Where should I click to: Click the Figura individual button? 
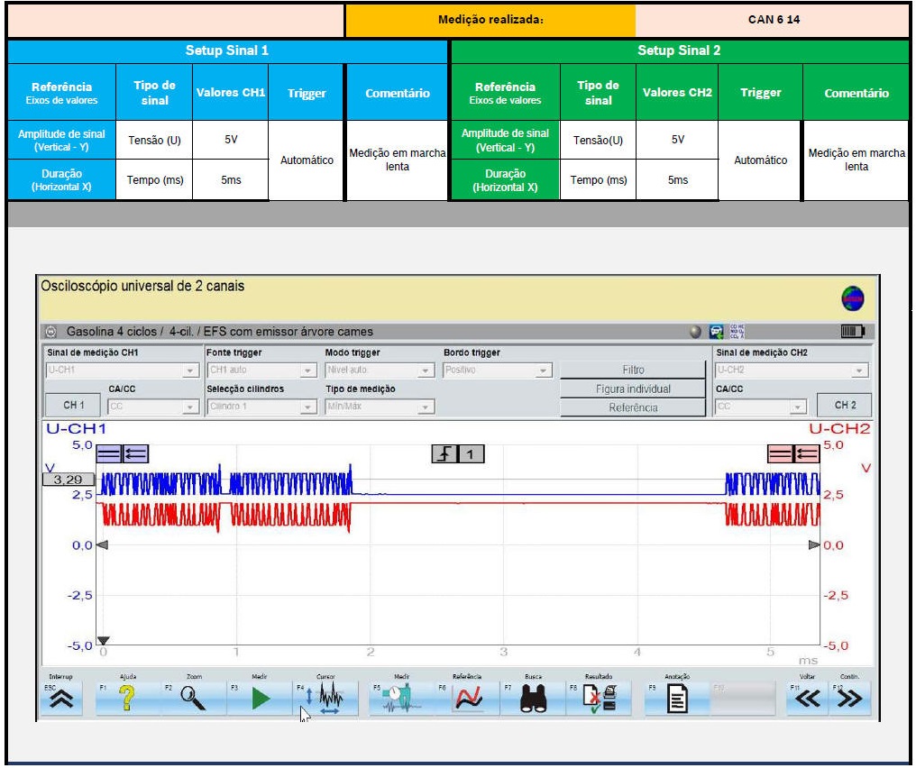coord(633,389)
